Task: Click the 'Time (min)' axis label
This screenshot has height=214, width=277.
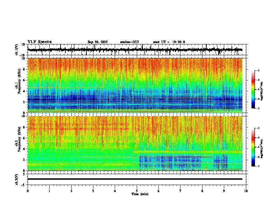Action: [140, 194]
